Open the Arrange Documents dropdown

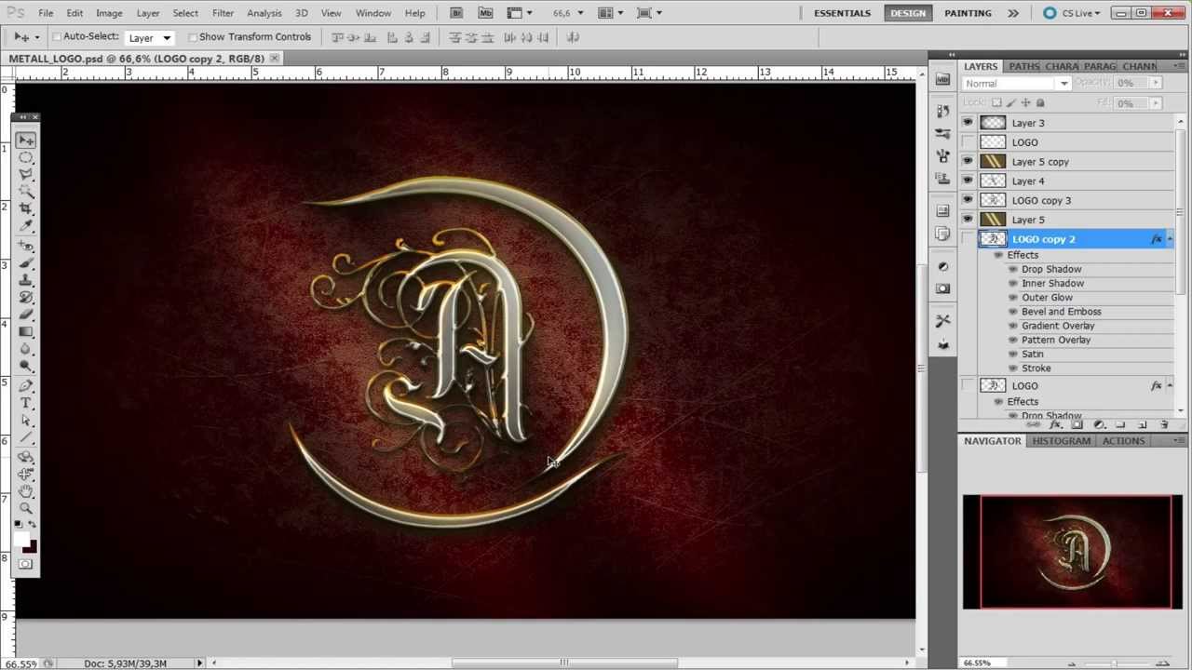610,13
